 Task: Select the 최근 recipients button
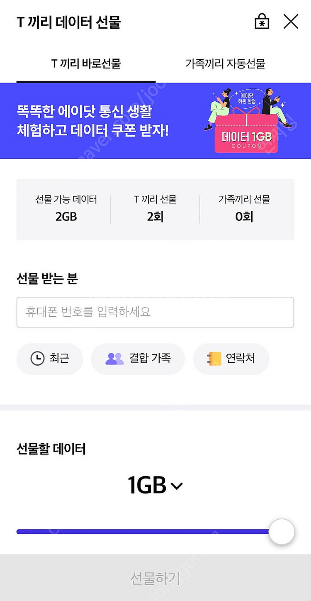50,359
